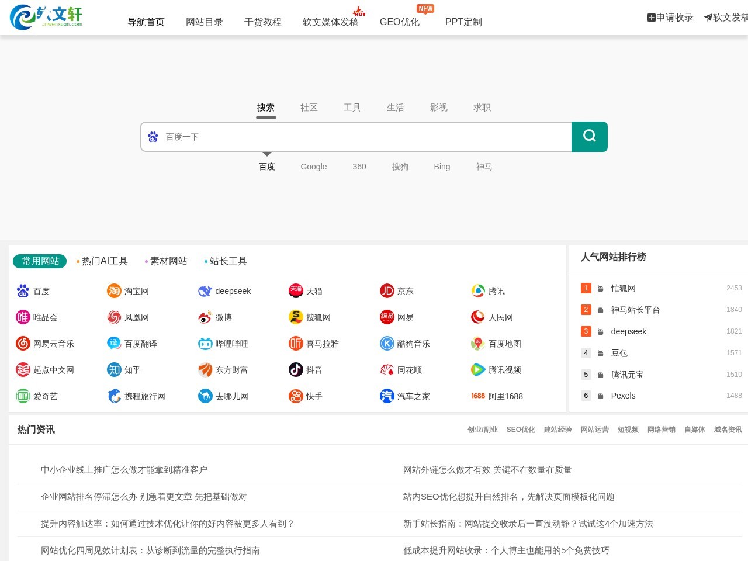Select Bing as the search engine

(442, 167)
